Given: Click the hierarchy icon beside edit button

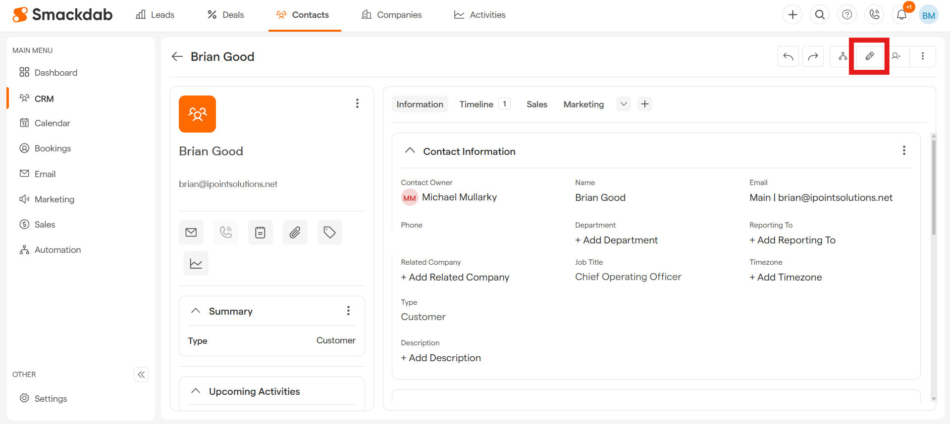Looking at the screenshot, I should coord(843,56).
